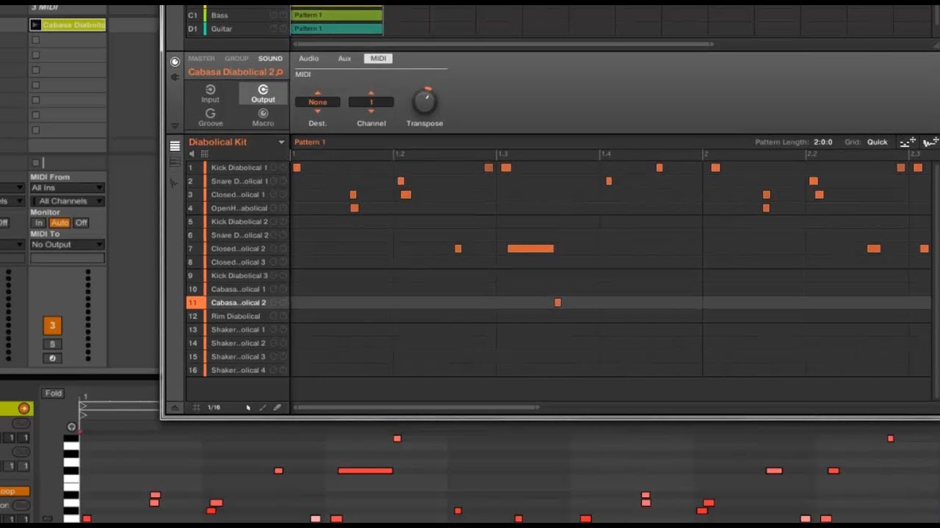Screen dimensions: 940x528
Task: Adjust the Transpose knob
Action: point(424,102)
